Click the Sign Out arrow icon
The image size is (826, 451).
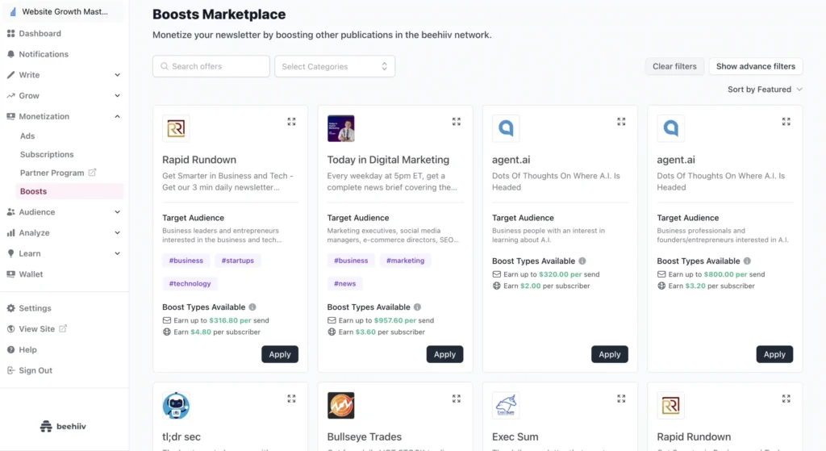(x=10, y=370)
